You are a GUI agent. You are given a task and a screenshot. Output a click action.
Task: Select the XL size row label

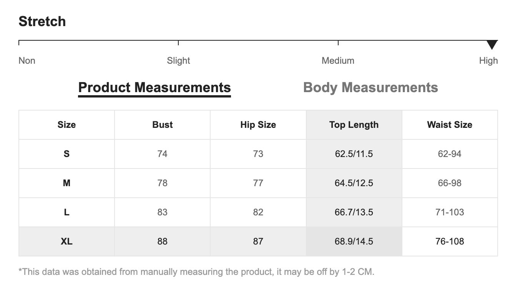[x=66, y=241]
